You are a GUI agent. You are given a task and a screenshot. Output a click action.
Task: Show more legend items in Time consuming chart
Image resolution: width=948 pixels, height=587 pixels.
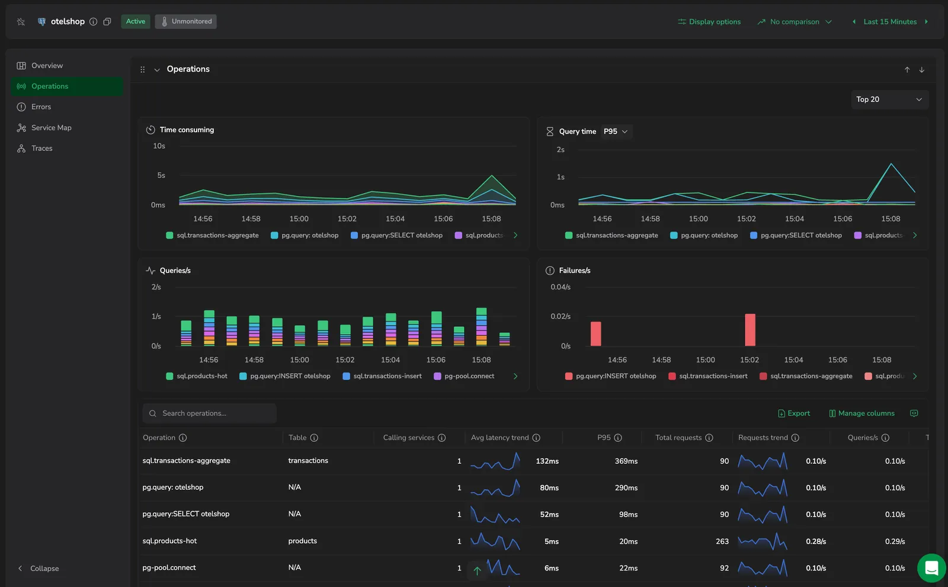click(x=515, y=235)
